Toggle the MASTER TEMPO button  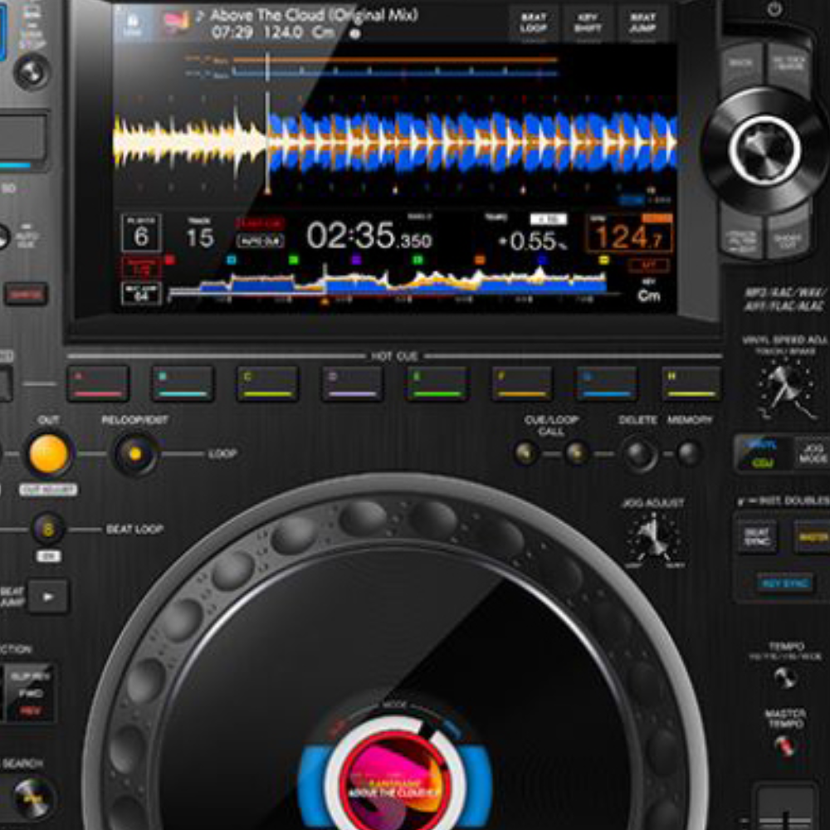tap(785, 746)
